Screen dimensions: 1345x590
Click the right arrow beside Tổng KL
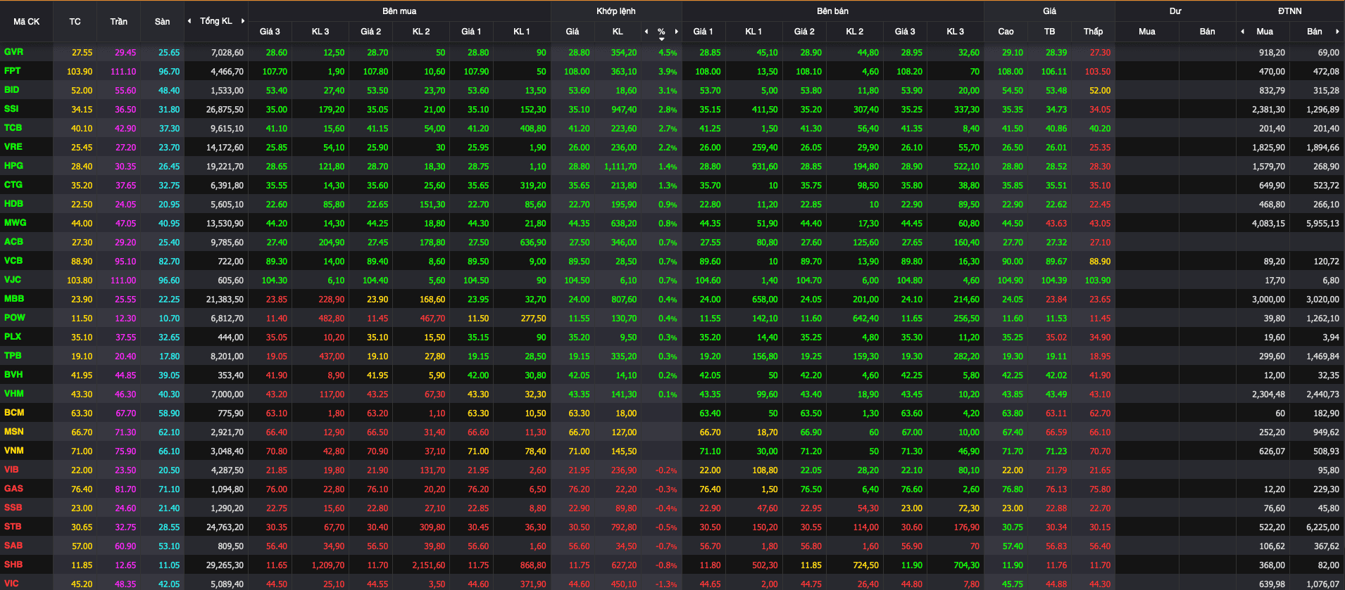[243, 21]
